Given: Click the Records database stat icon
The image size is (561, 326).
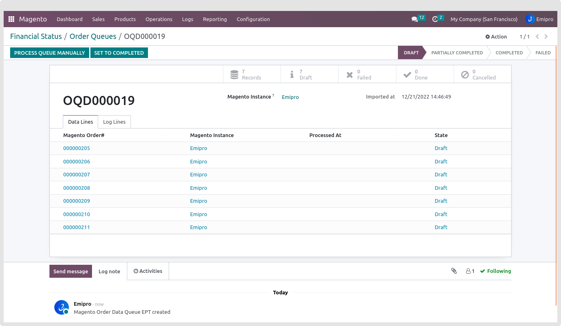Looking at the screenshot, I should (234, 75).
